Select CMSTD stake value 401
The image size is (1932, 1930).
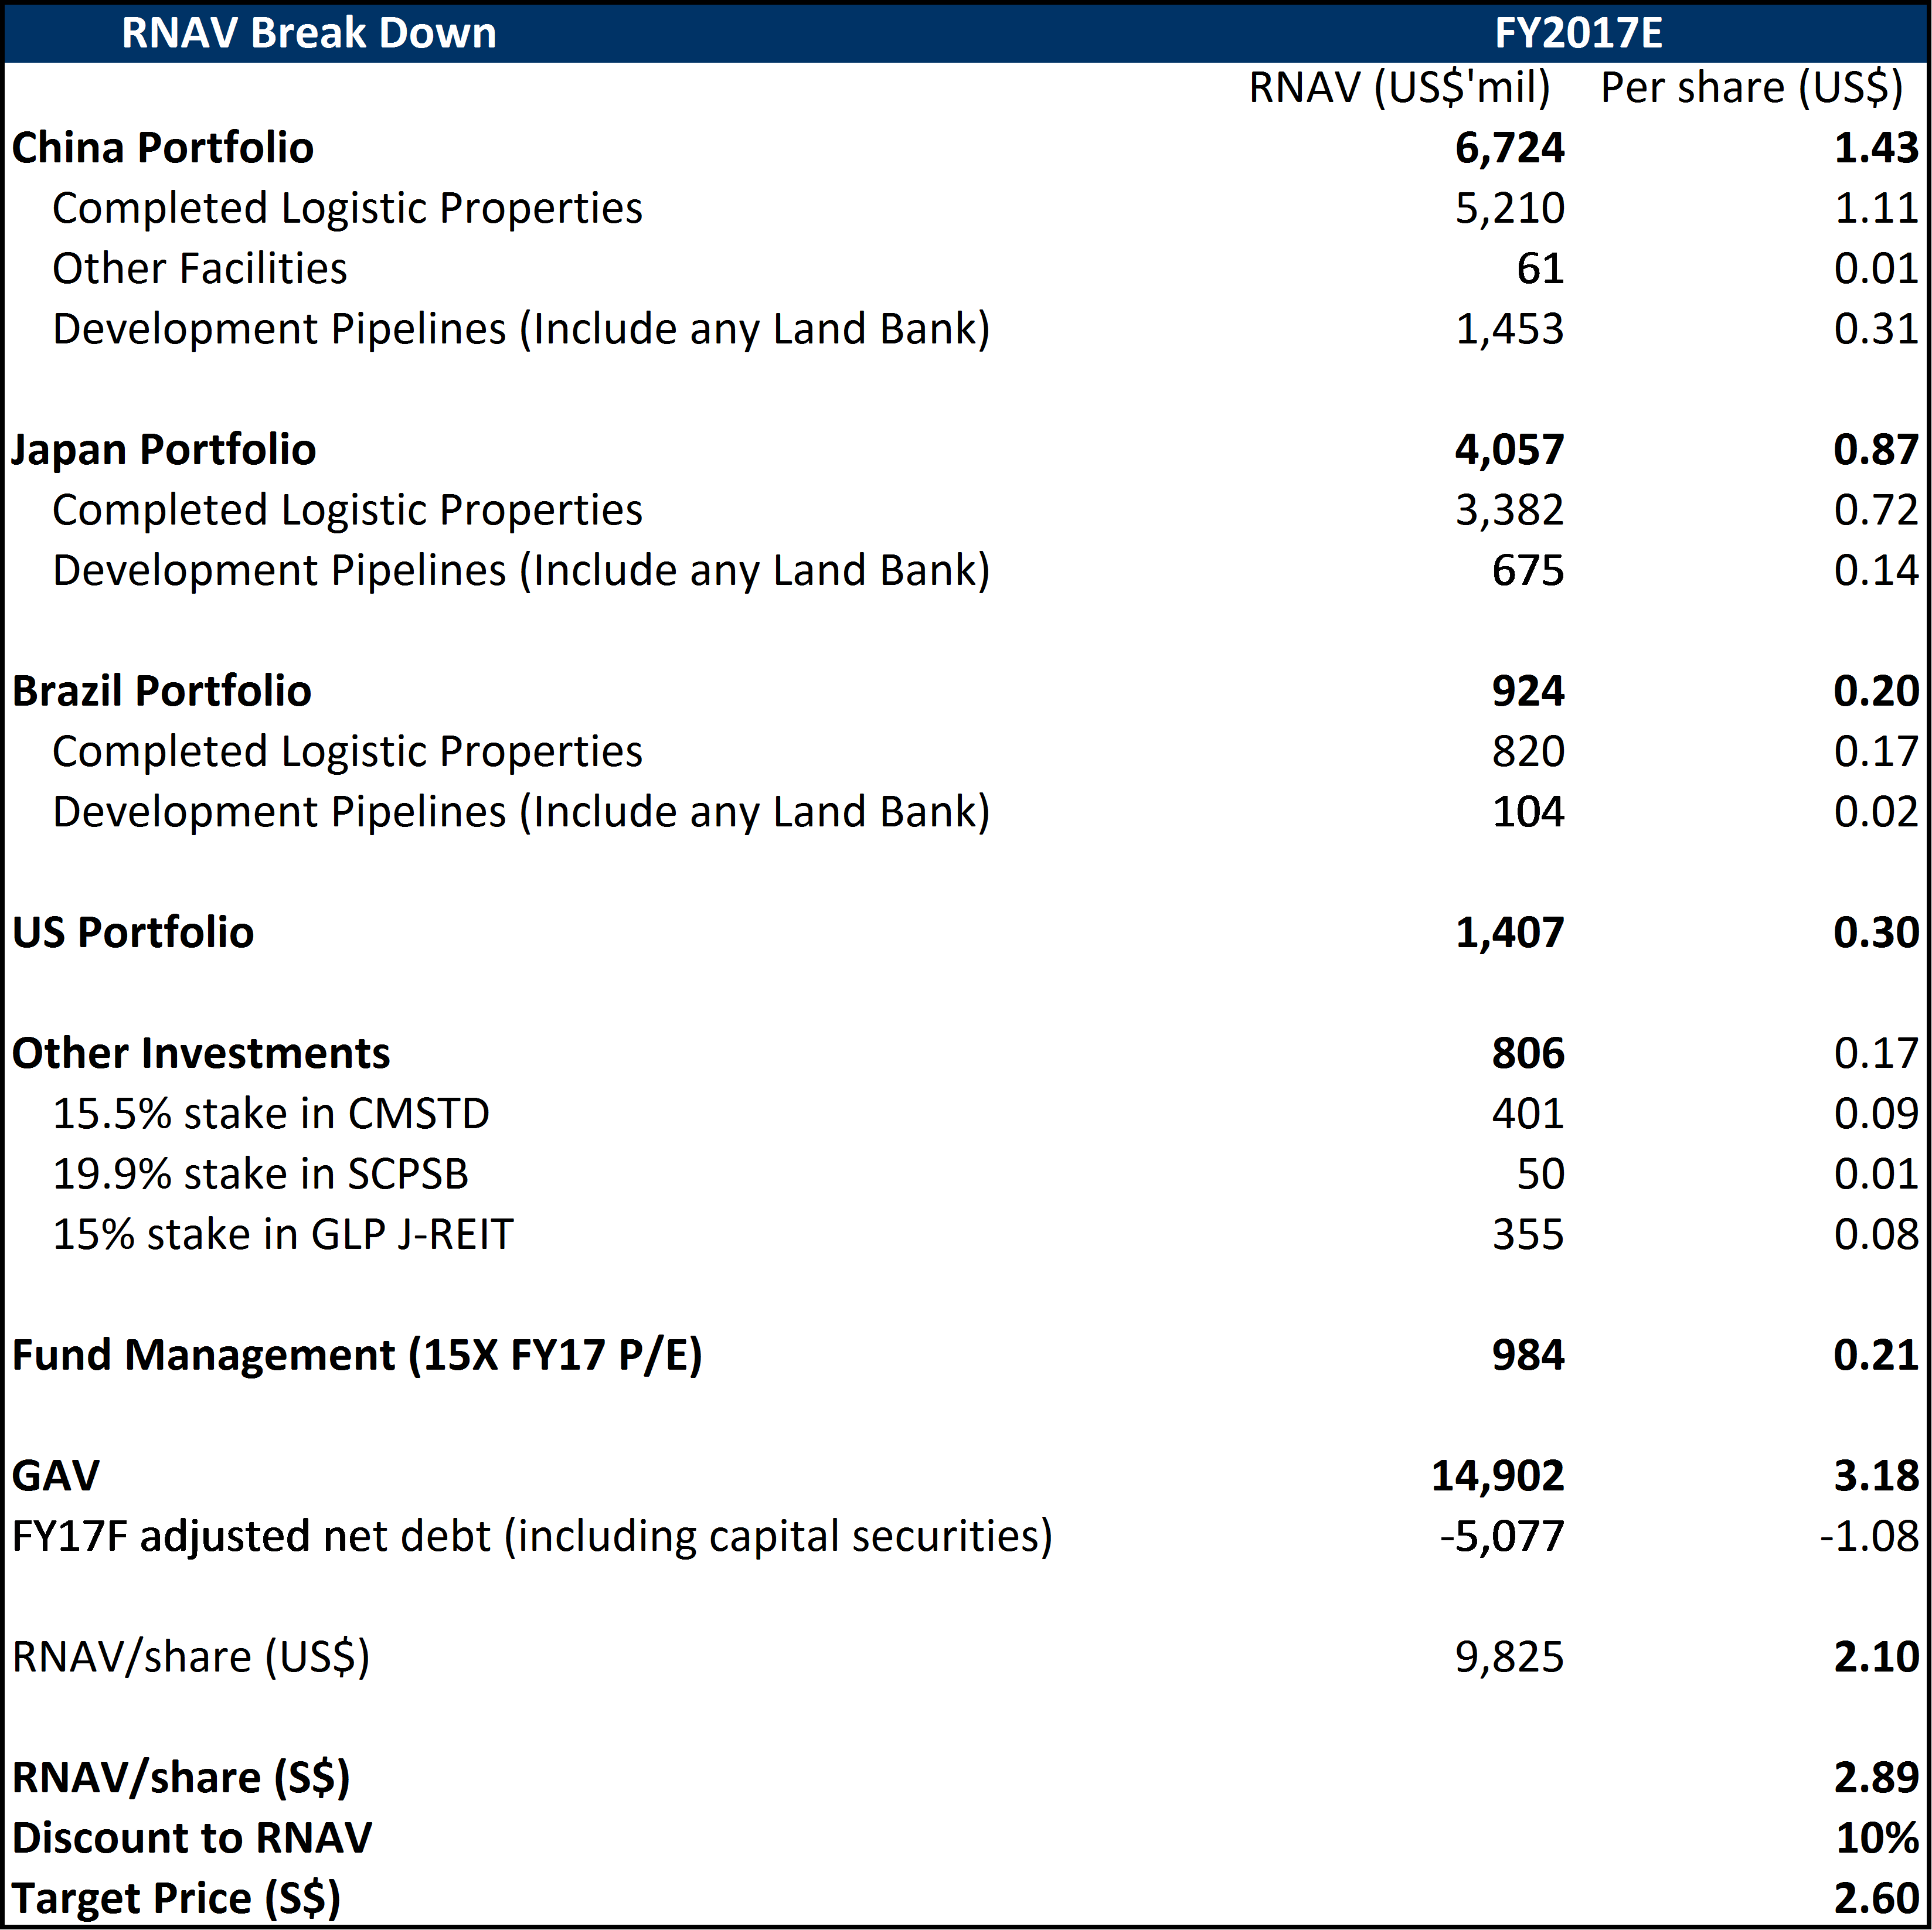(x=1528, y=1114)
